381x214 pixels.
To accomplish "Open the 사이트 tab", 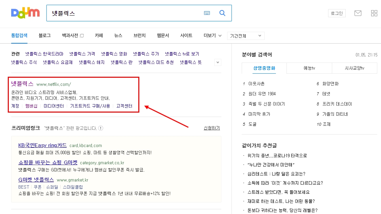I will tap(186, 35).
